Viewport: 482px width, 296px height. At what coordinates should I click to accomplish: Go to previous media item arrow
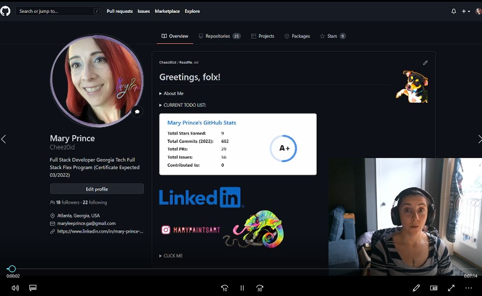pyautogui.click(x=3, y=139)
